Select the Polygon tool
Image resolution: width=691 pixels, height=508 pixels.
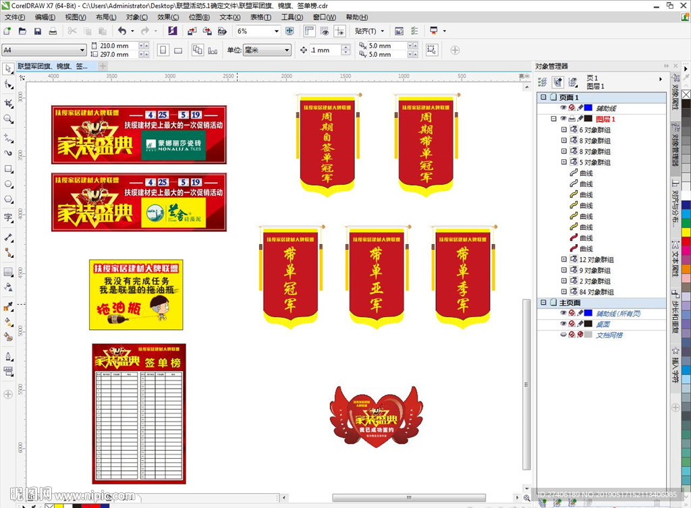pyautogui.click(x=8, y=200)
